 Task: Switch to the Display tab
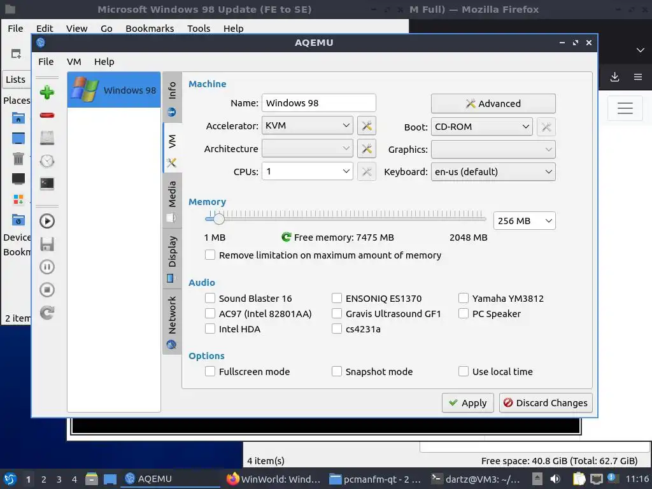(x=172, y=259)
